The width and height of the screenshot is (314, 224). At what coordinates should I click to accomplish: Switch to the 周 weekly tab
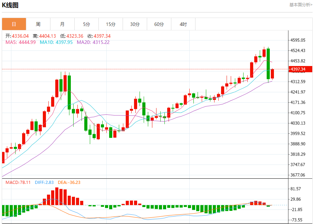pyautogui.click(x=38, y=24)
